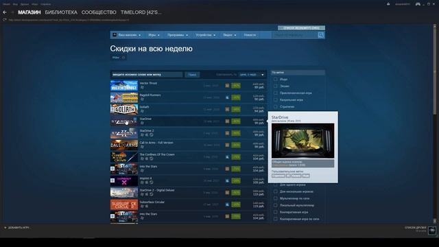Click the back arrow in Steam navigation
This screenshot has width=439, height=247.
(5, 12)
